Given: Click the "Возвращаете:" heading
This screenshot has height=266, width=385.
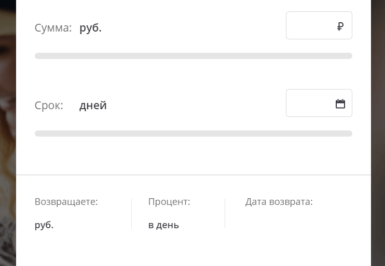Looking at the screenshot, I should (66, 202).
